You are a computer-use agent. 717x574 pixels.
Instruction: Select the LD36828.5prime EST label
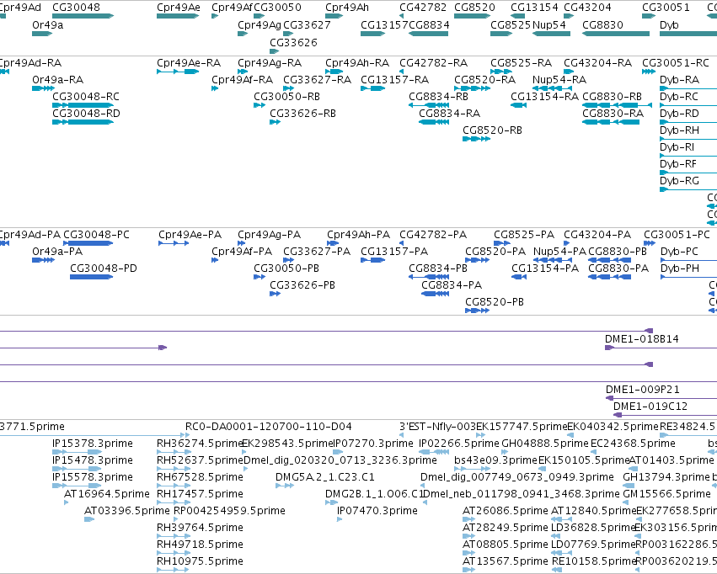tap(594, 527)
